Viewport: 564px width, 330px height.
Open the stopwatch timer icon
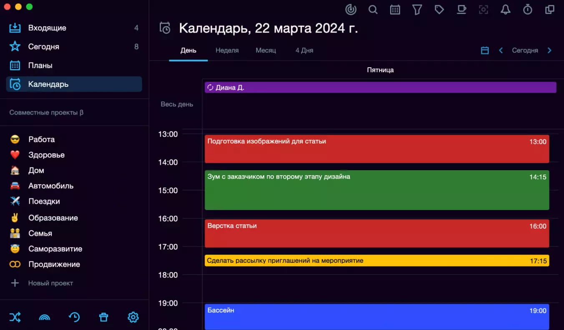[528, 9]
